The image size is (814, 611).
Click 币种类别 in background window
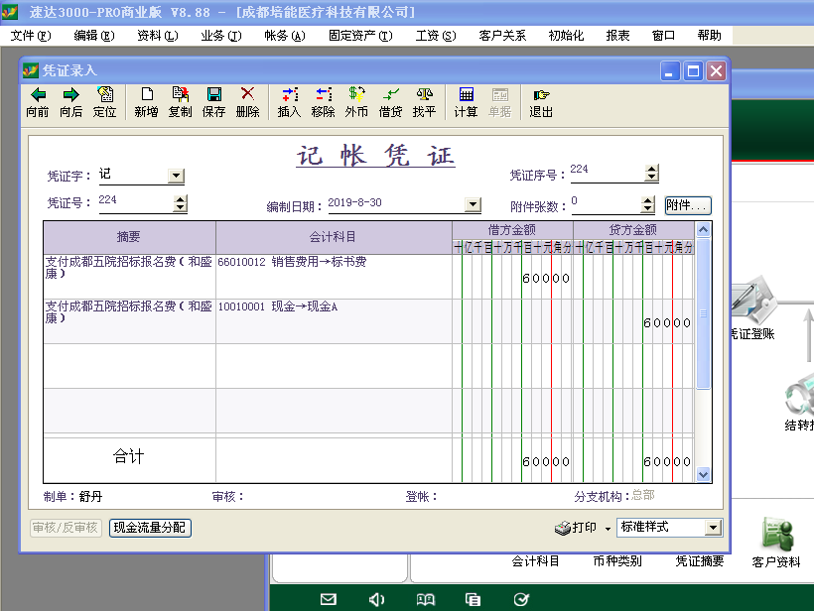click(x=617, y=561)
